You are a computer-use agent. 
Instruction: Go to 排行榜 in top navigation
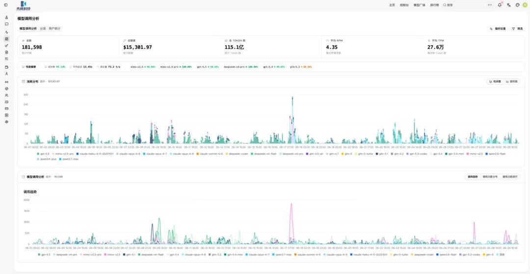tap(434, 5)
